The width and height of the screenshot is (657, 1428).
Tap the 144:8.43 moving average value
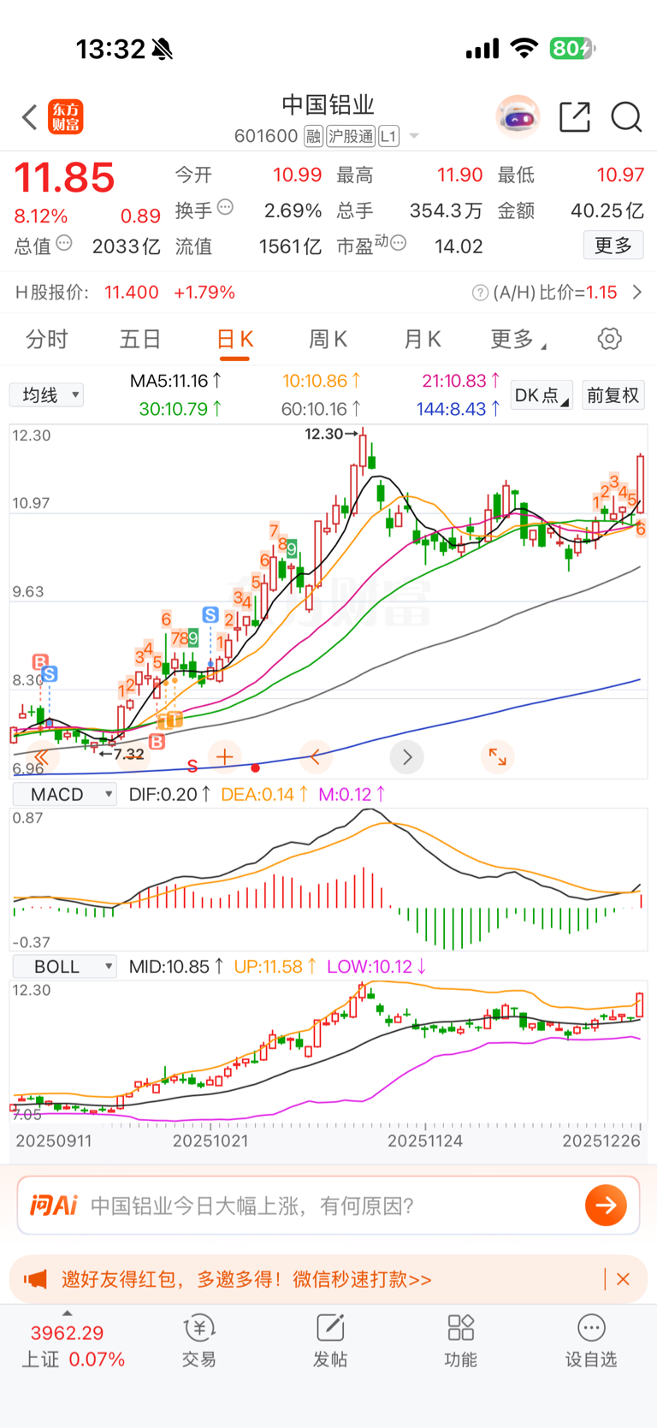coord(458,409)
